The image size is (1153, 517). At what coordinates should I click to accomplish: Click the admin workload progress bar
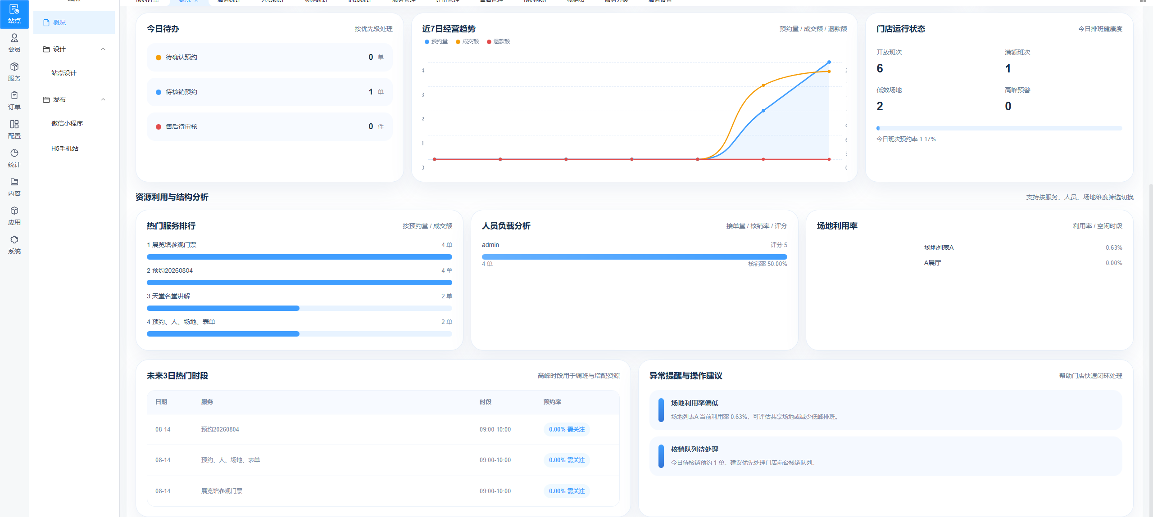pos(634,257)
